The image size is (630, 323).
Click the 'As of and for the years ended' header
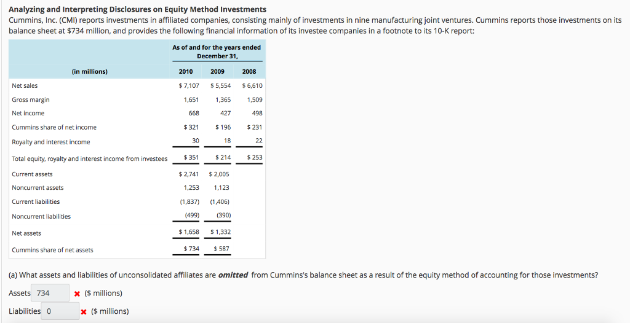point(217,47)
